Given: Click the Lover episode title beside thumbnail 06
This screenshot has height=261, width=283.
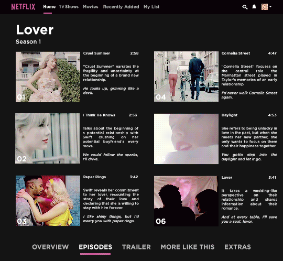Looking at the screenshot, I should click(x=227, y=178).
